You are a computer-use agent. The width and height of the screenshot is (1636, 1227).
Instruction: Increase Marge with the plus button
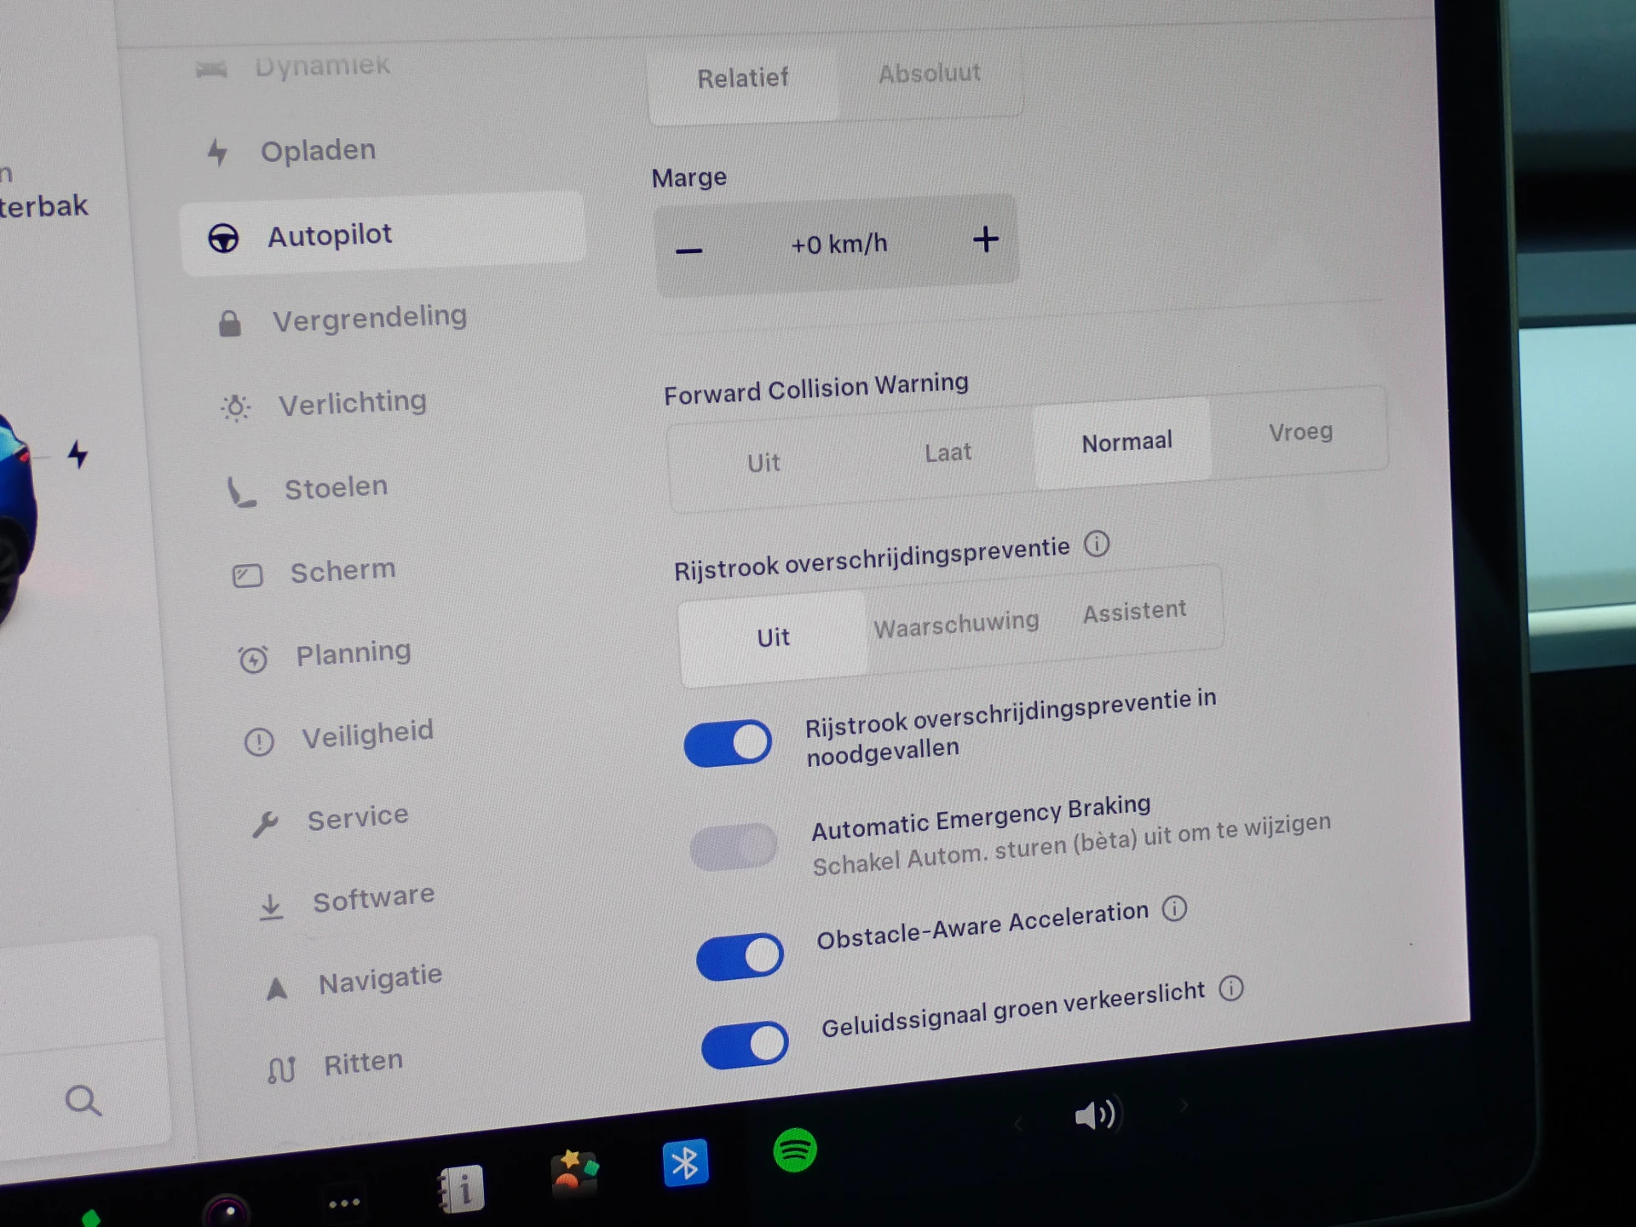pos(986,239)
